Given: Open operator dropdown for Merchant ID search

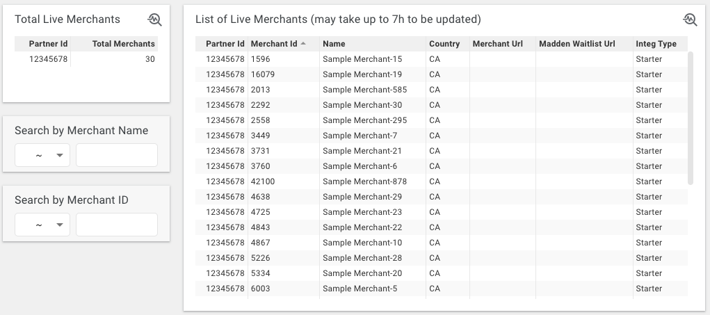Looking at the screenshot, I should (x=42, y=225).
